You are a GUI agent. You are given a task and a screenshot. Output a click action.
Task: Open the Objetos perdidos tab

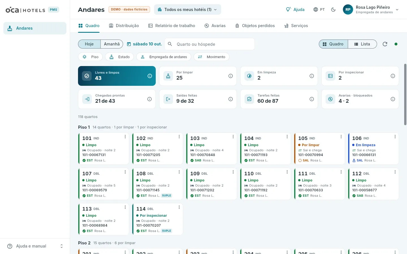(255, 26)
